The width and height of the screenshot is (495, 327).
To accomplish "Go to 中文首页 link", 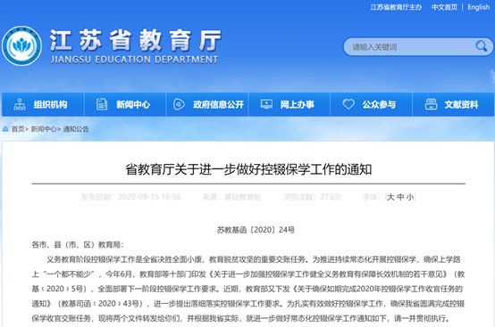I will pyautogui.click(x=444, y=7).
